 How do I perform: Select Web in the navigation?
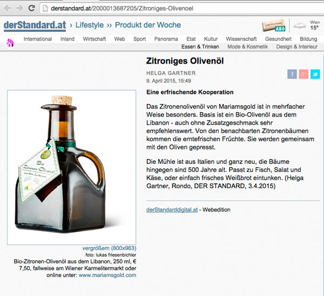[x=119, y=39]
